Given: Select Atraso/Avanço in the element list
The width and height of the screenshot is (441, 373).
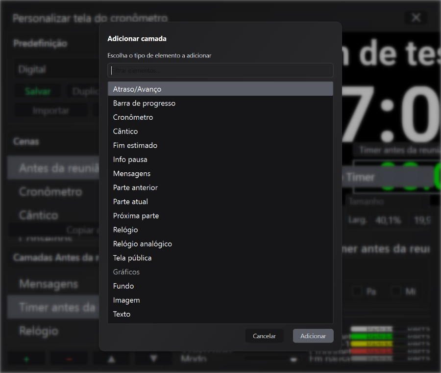Looking at the screenshot, I should coord(220,89).
